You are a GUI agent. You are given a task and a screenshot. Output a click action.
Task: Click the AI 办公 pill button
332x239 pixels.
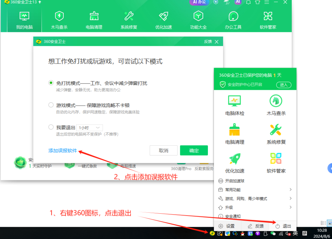click(199, 2)
